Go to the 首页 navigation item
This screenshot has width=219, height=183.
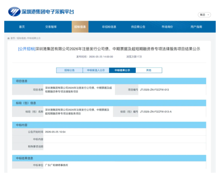click(22, 27)
